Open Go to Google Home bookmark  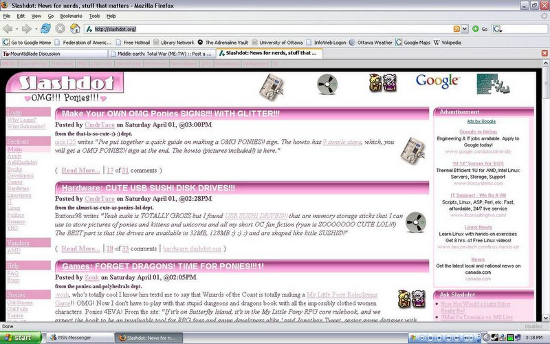(x=27, y=43)
